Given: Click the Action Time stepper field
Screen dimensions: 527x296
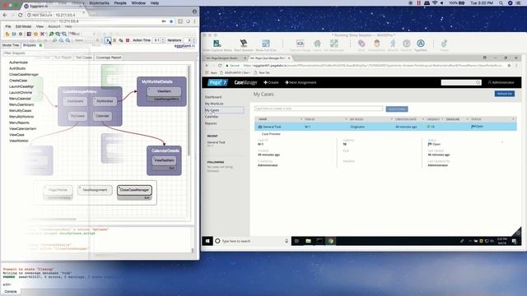Looking at the screenshot, I should [x=159, y=40].
